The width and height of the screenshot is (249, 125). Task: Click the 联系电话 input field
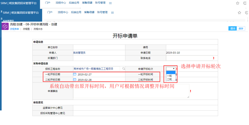[189, 58]
